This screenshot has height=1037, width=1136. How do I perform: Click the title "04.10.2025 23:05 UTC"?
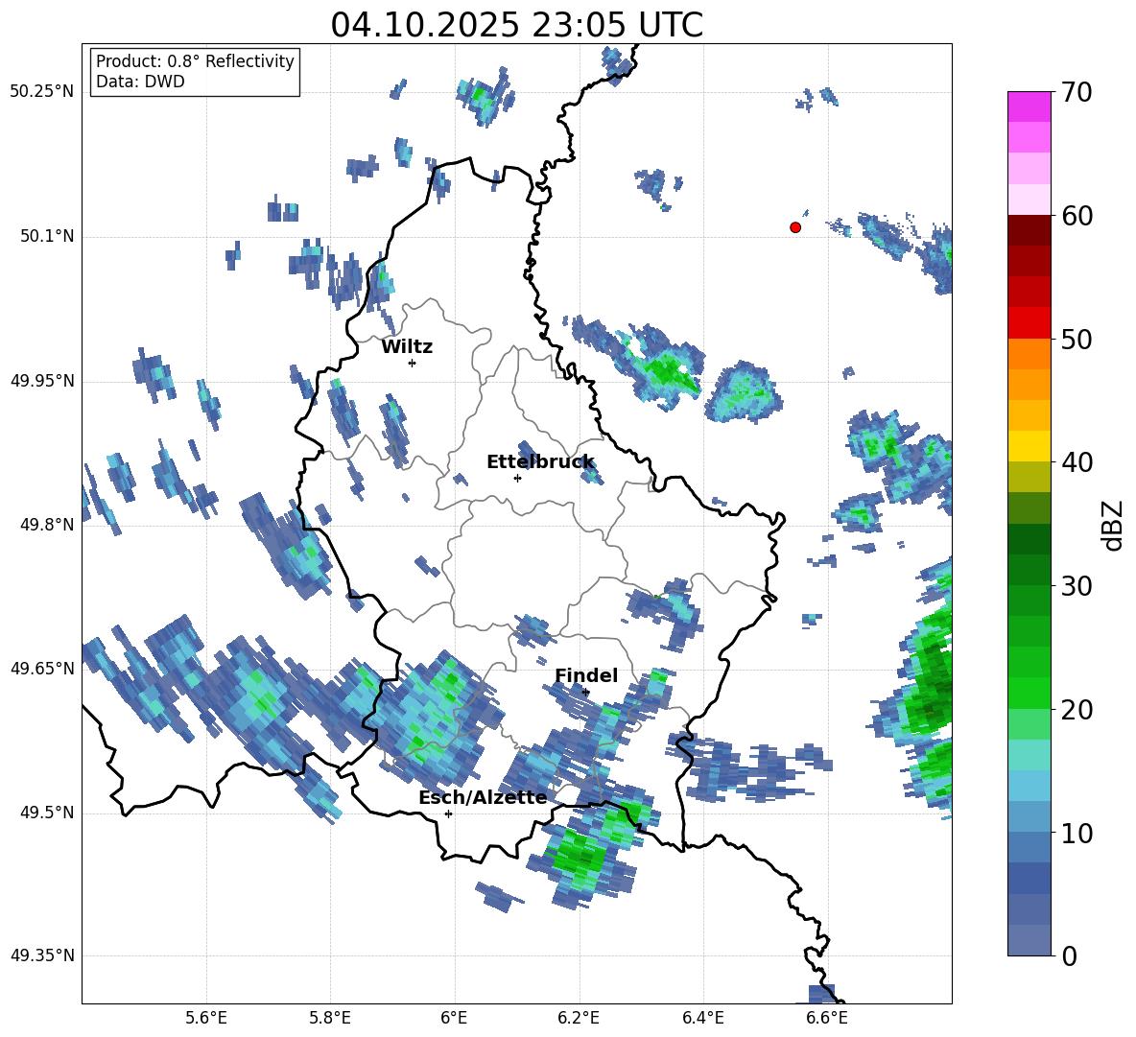[x=516, y=25]
